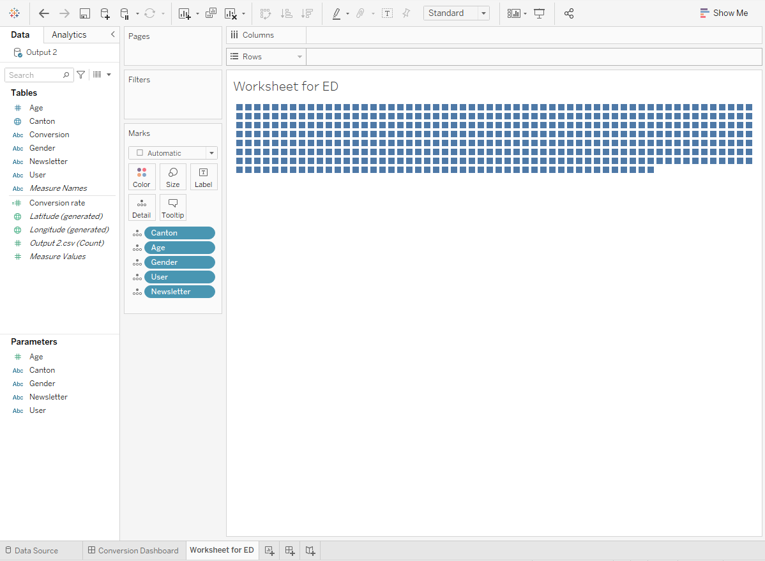Viewport: 765px width, 561px height.
Task: Sort data descending using the toolbar
Action: click(x=307, y=13)
